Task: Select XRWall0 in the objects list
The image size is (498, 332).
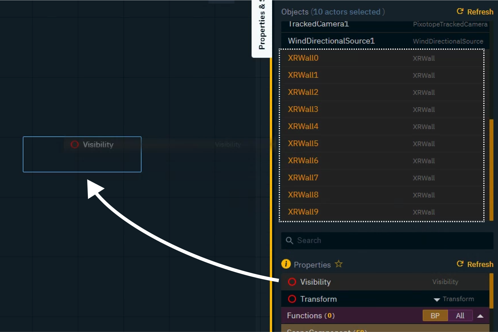Action: click(303, 58)
